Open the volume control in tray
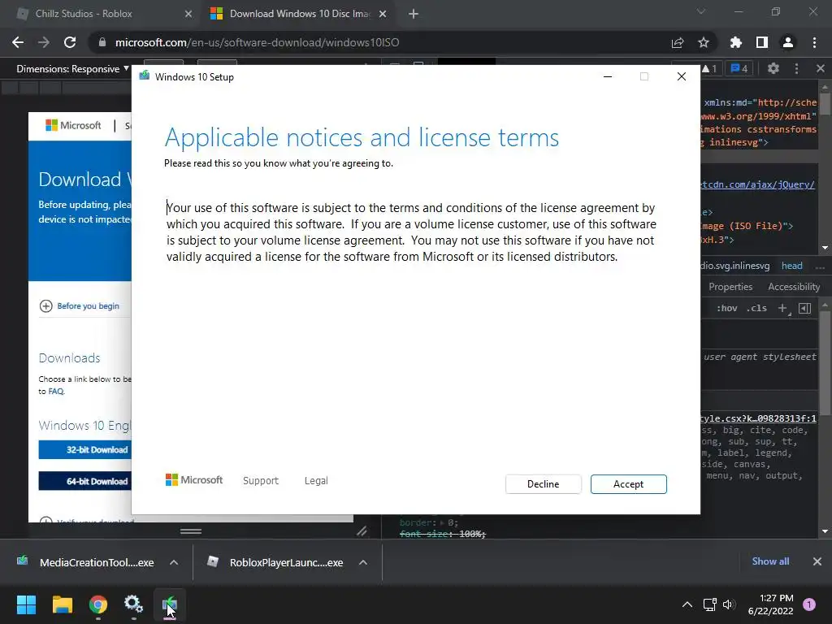The width and height of the screenshot is (832, 624). [727, 604]
